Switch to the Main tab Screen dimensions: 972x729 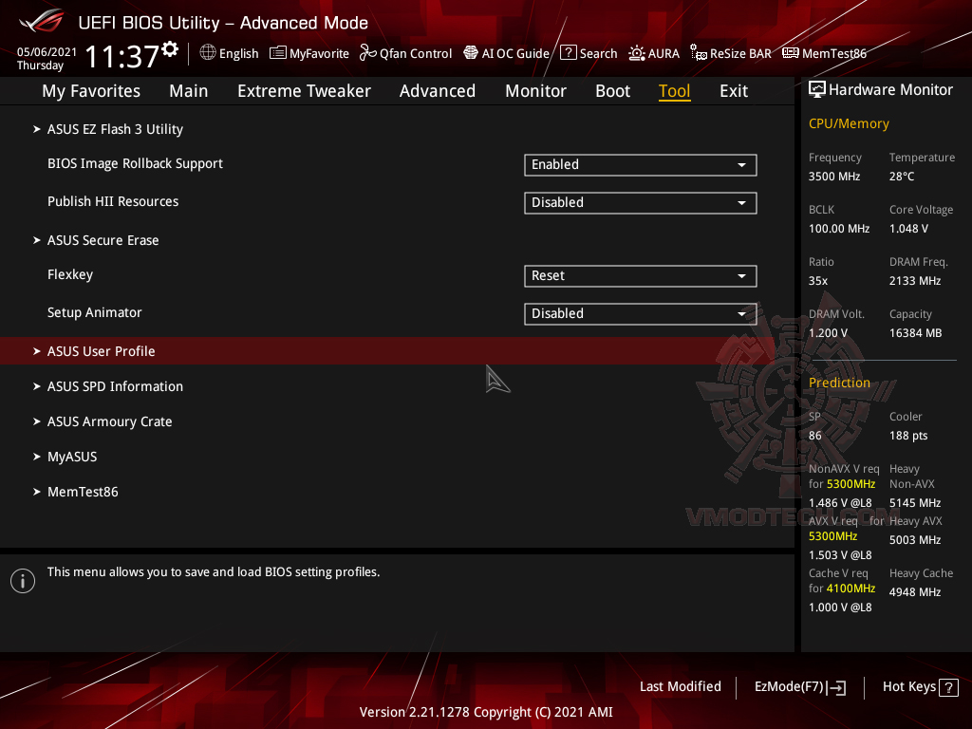[x=189, y=91]
